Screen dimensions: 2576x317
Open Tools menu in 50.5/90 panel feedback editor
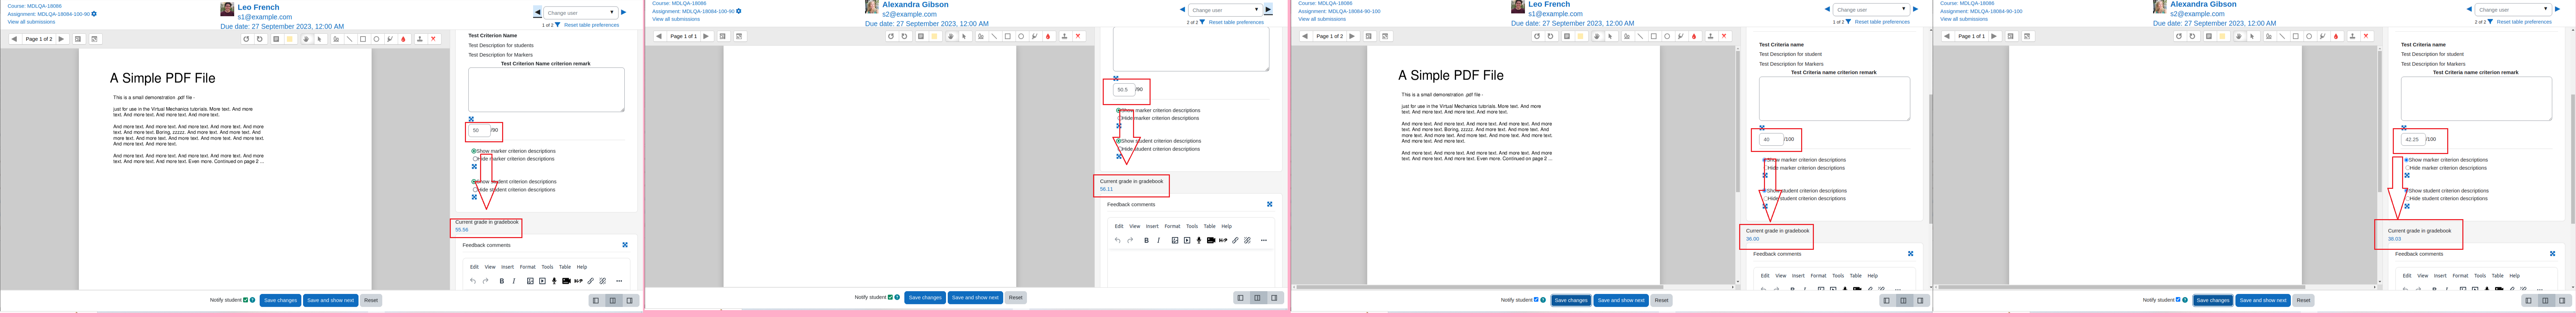click(x=1192, y=226)
